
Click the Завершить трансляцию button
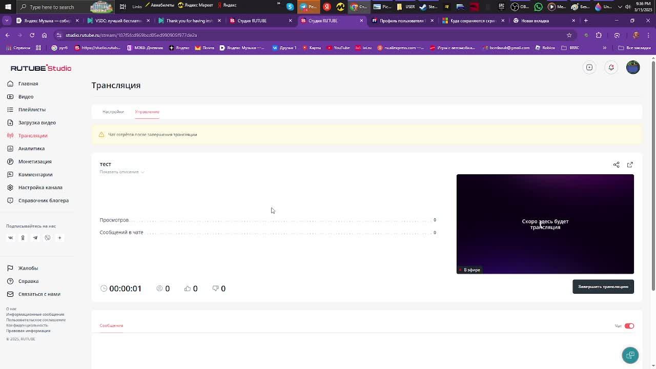pyautogui.click(x=603, y=286)
